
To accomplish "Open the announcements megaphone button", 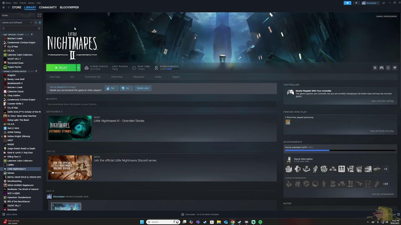I will click(x=347, y=3).
